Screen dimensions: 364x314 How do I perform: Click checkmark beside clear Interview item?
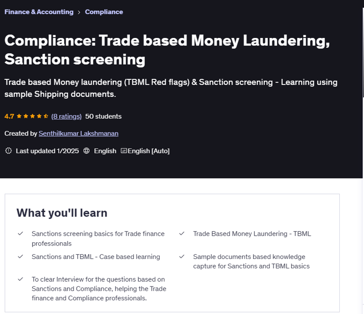20,279
